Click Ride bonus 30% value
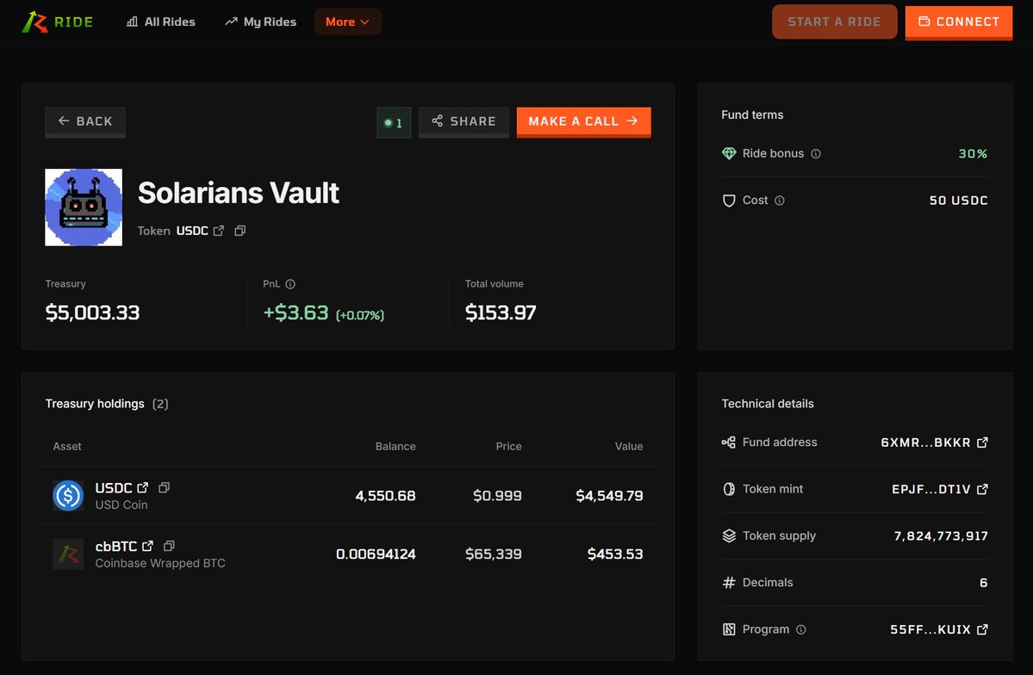Viewport: 1033px width, 675px height. pyautogui.click(x=973, y=153)
